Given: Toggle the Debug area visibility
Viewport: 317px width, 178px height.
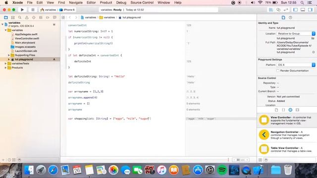Looking at the screenshot, I should click(303, 10).
